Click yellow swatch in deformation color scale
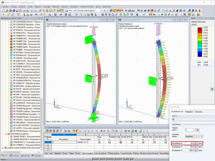Viewport: 215px width, 161px height. [200, 40]
